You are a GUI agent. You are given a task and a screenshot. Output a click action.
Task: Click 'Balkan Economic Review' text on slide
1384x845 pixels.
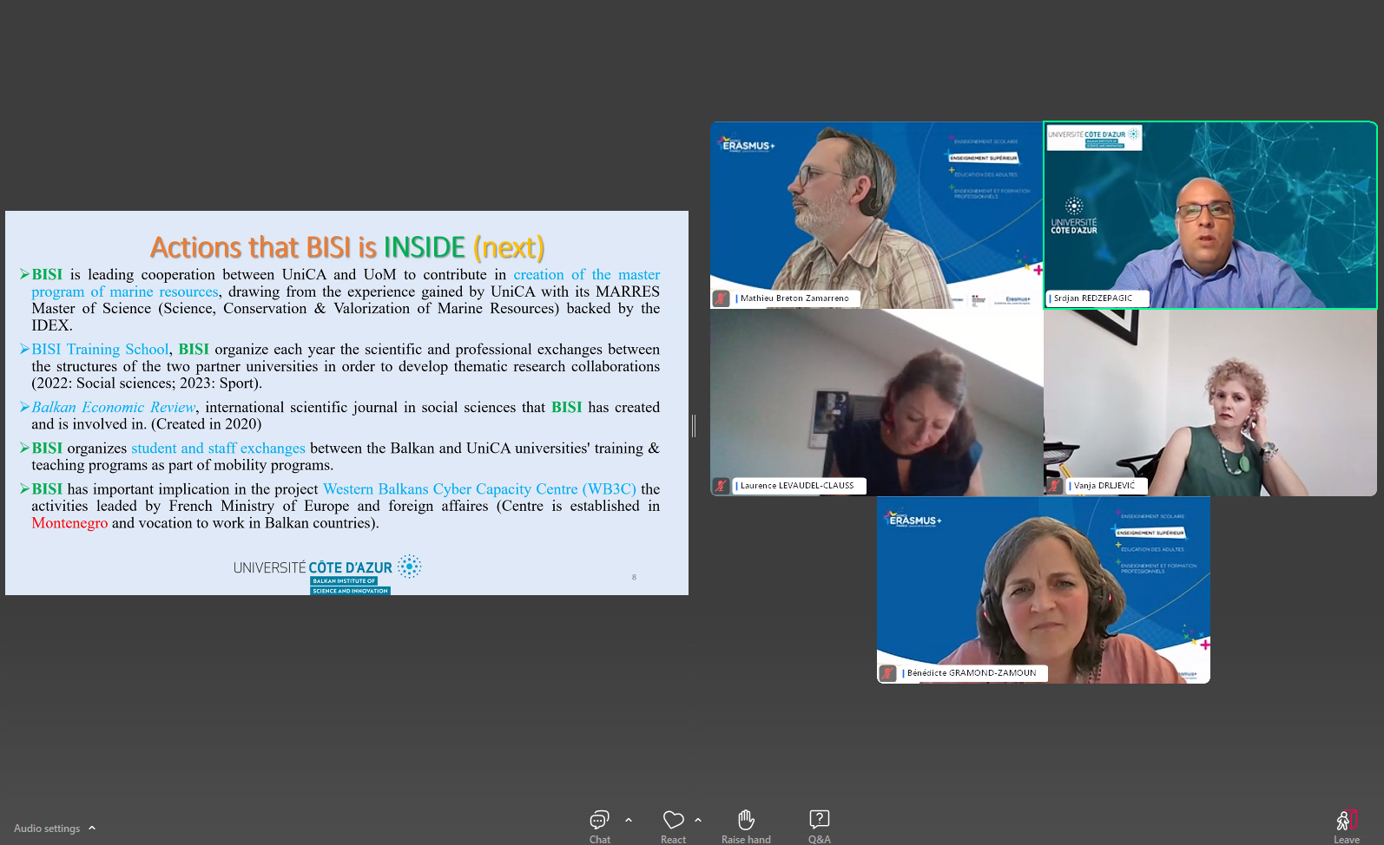coord(113,408)
